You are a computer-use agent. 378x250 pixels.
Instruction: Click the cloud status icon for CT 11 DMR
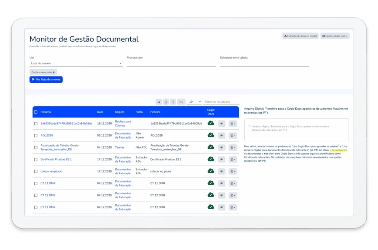pos(211,183)
